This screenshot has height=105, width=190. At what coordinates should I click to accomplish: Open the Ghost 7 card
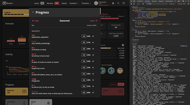41,102
